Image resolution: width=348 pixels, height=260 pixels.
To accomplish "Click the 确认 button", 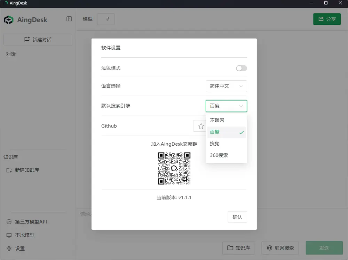I will click(x=237, y=217).
